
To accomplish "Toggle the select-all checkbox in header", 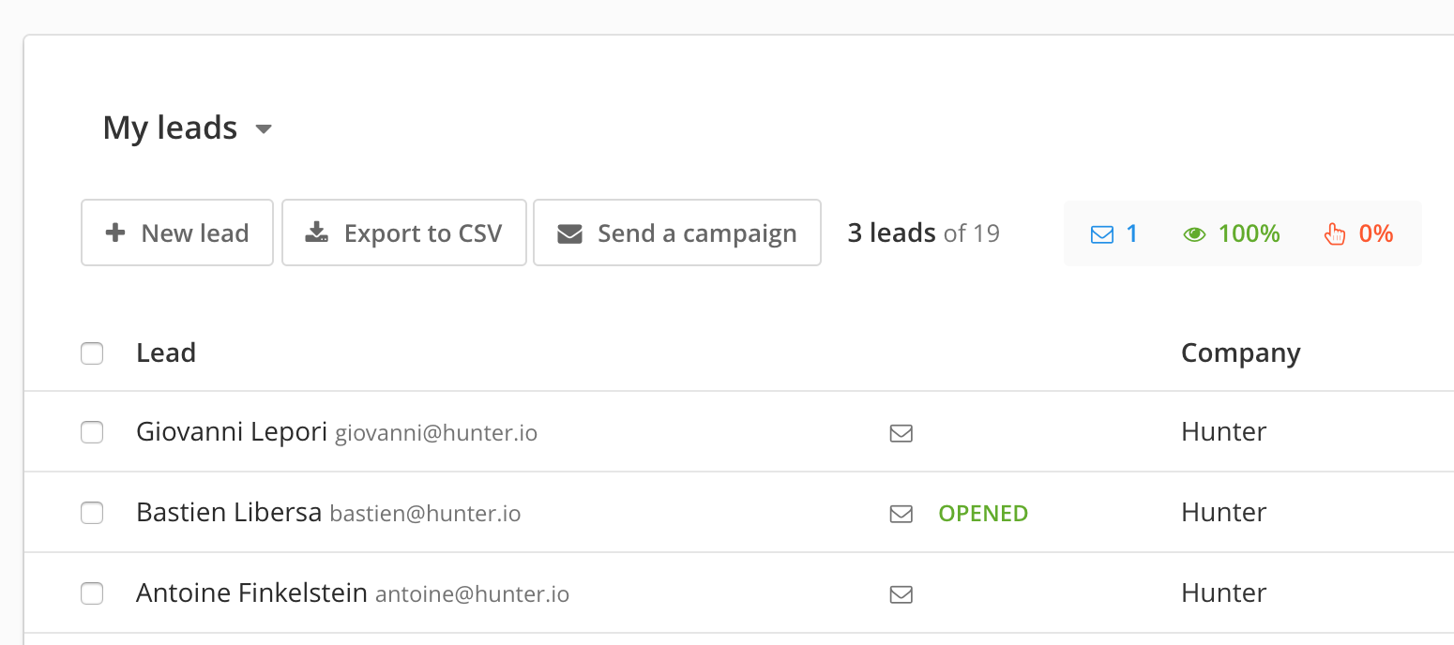I will click(x=92, y=353).
